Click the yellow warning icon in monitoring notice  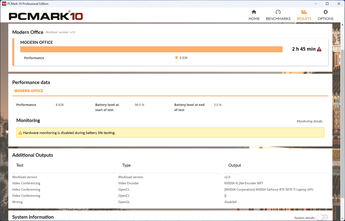point(20,133)
